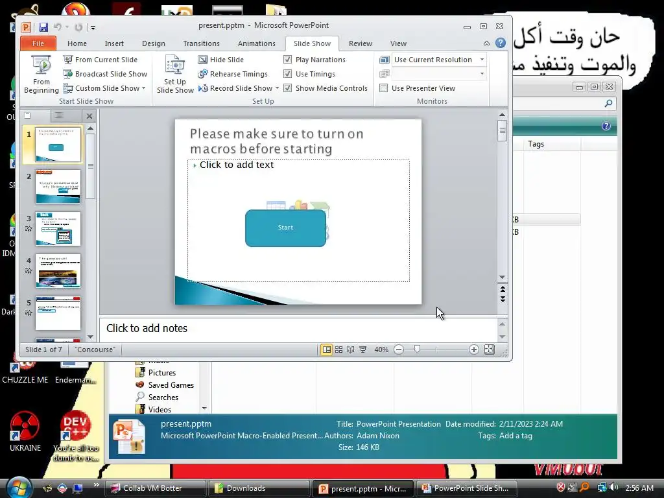664x498 pixels.
Task: Show hidden taskbar quick launch icons
Action: point(96,485)
